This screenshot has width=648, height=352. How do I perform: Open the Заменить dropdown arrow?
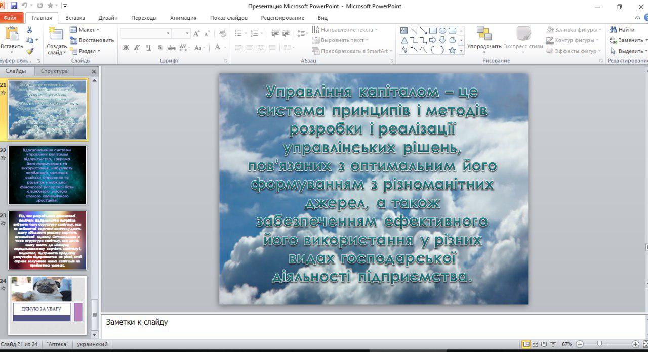tap(646, 40)
